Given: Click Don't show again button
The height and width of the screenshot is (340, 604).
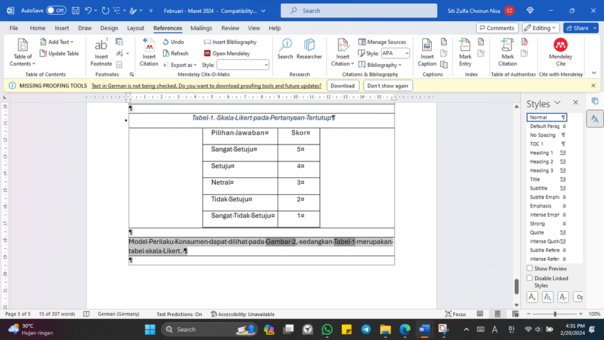Looking at the screenshot, I should [x=387, y=85].
